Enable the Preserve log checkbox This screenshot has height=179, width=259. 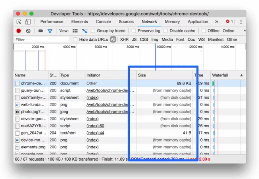click(x=133, y=31)
